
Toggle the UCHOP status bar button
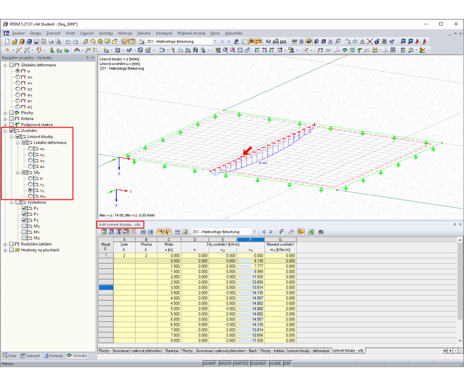tap(210, 363)
